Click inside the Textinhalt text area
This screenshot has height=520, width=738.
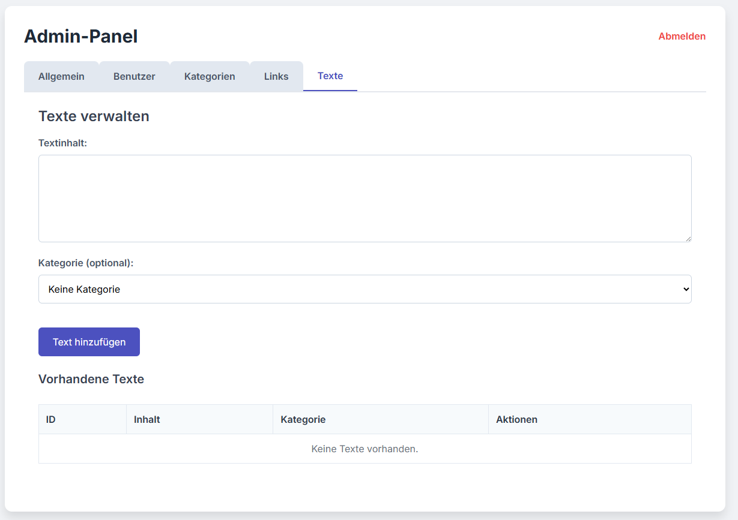364,198
